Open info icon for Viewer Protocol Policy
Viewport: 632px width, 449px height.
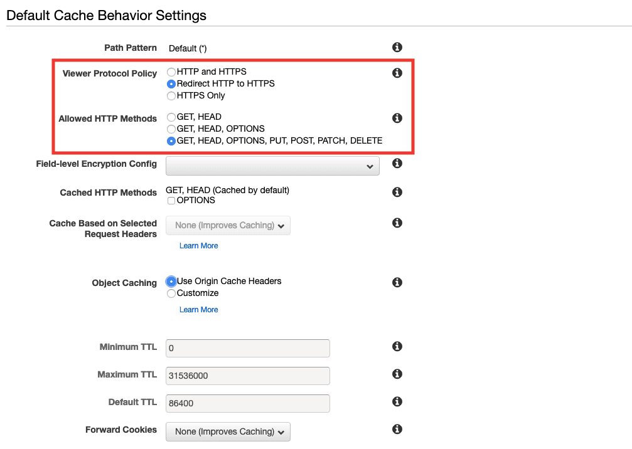click(397, 73)
